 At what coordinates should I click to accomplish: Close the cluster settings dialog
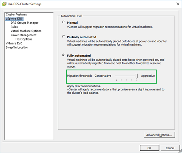coord(178,4)
